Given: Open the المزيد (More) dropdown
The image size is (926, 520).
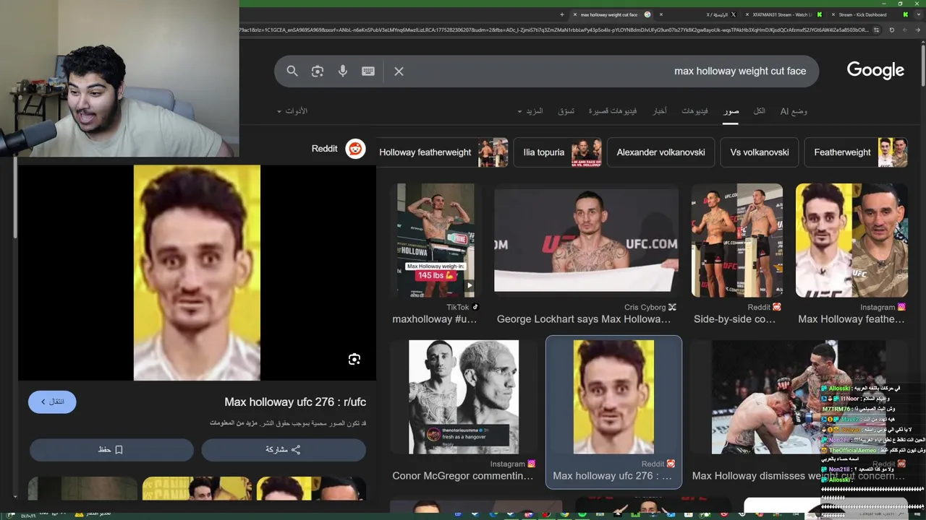Looking at the screenshot, I should (x=530, y=111).
